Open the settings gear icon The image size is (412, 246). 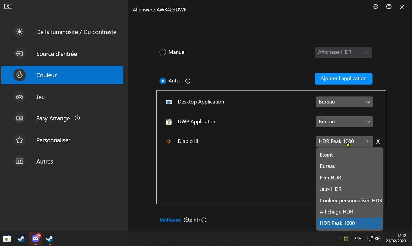[376, 7]
